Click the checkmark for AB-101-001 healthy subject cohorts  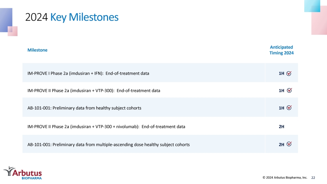(289, 108)
